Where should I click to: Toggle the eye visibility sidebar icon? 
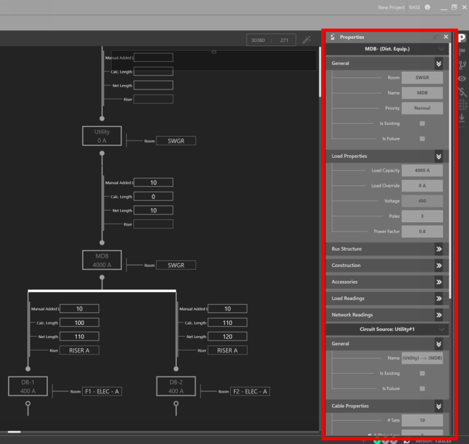(462, 78)
